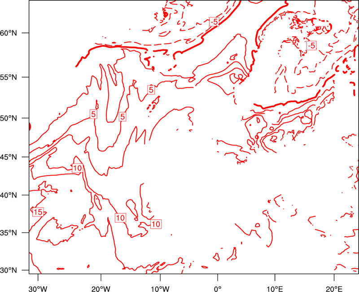The width and height of the screenshot is (359, 292).
Task: Click the 45°N latitude axis label
Action: pos(9,157)
